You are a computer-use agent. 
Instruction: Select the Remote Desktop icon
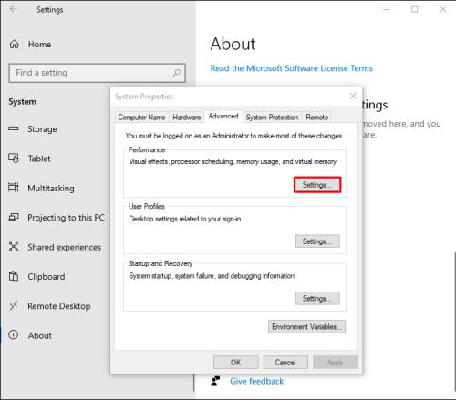(14, 305)
